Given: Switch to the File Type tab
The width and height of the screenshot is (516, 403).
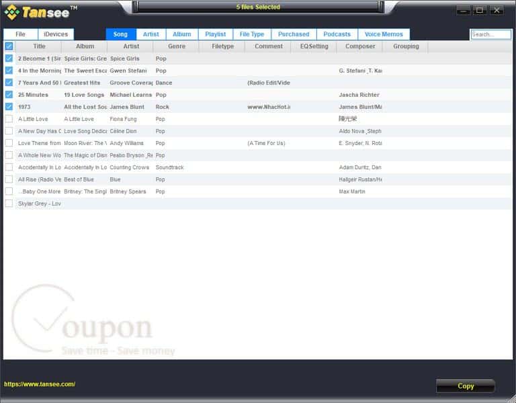Looking at the screenshot, I should (252, 34).
